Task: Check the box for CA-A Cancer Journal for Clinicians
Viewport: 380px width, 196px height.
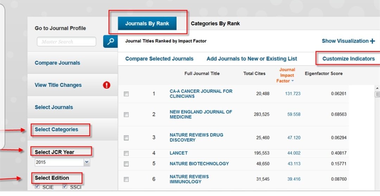Action: click(x=126, y=94)
